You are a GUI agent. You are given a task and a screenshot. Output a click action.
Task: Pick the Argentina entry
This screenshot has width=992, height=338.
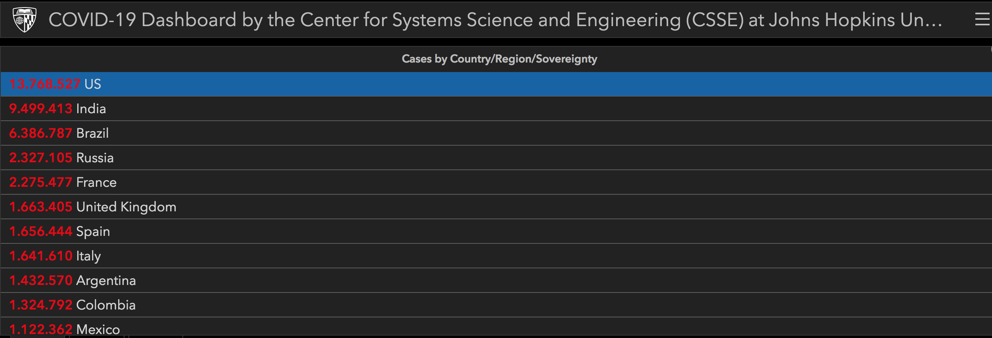[x=106, y=281]
